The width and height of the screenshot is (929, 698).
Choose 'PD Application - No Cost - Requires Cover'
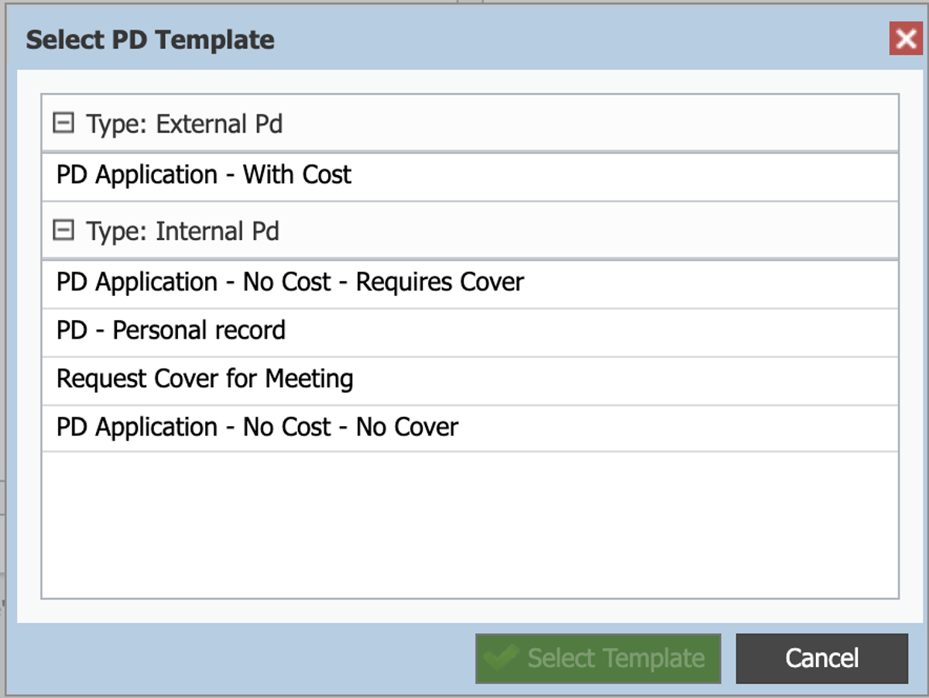tap(290, 283)
